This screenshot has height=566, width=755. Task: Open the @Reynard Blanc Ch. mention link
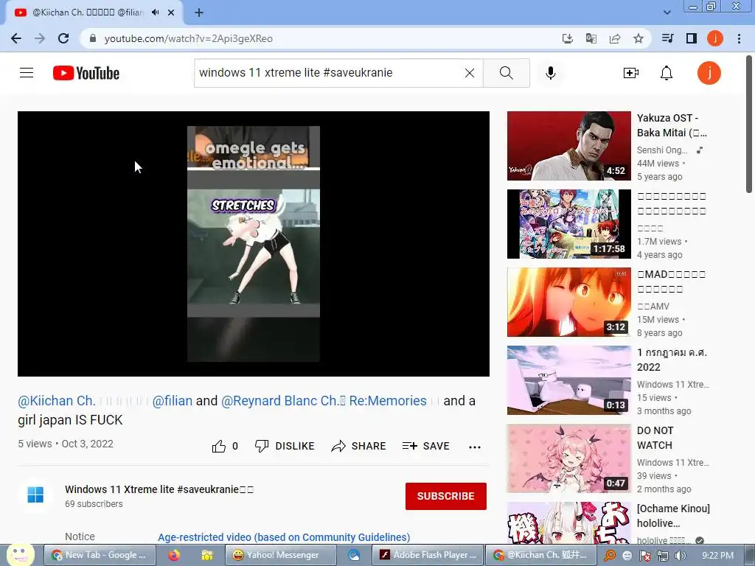tap(324, 400)
